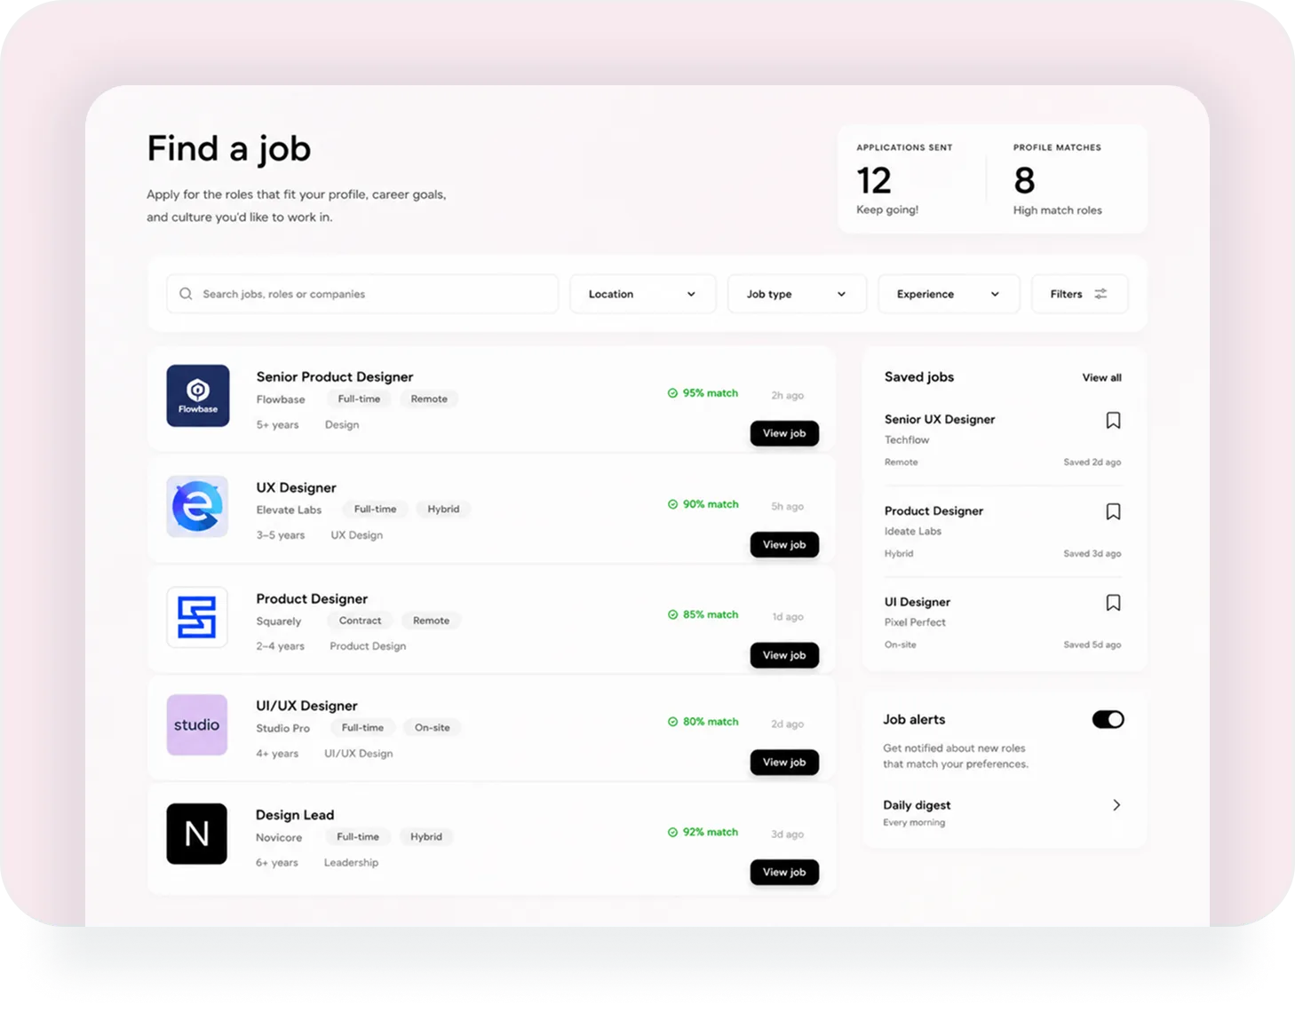This screenshot has height=1012, width=1295.
Task: Focus the search jobs input field
Action: (362, 294)
